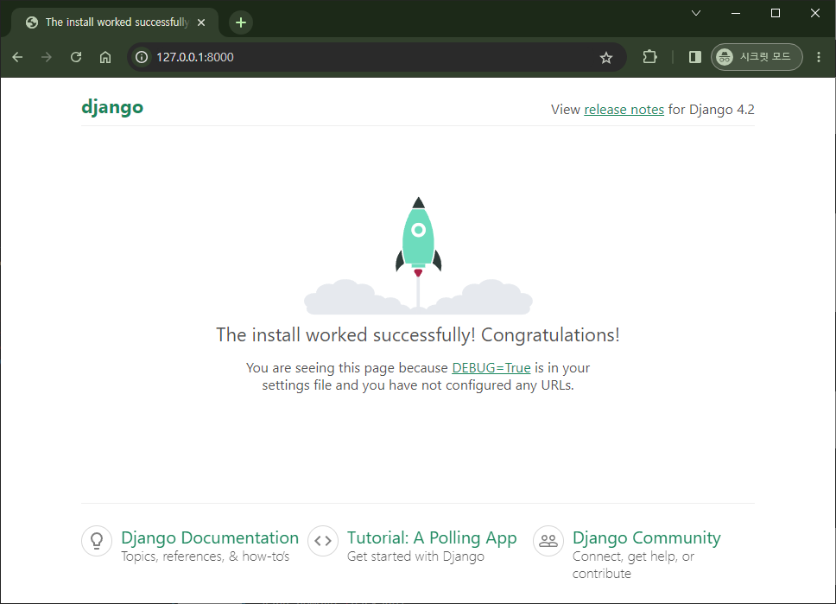Click 'Get started with Django' text
Screen dimensions: 836x604
[416, 556]
